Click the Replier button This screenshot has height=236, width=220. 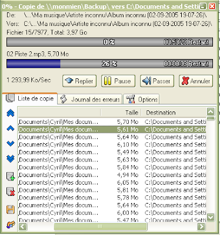(79, 81)
